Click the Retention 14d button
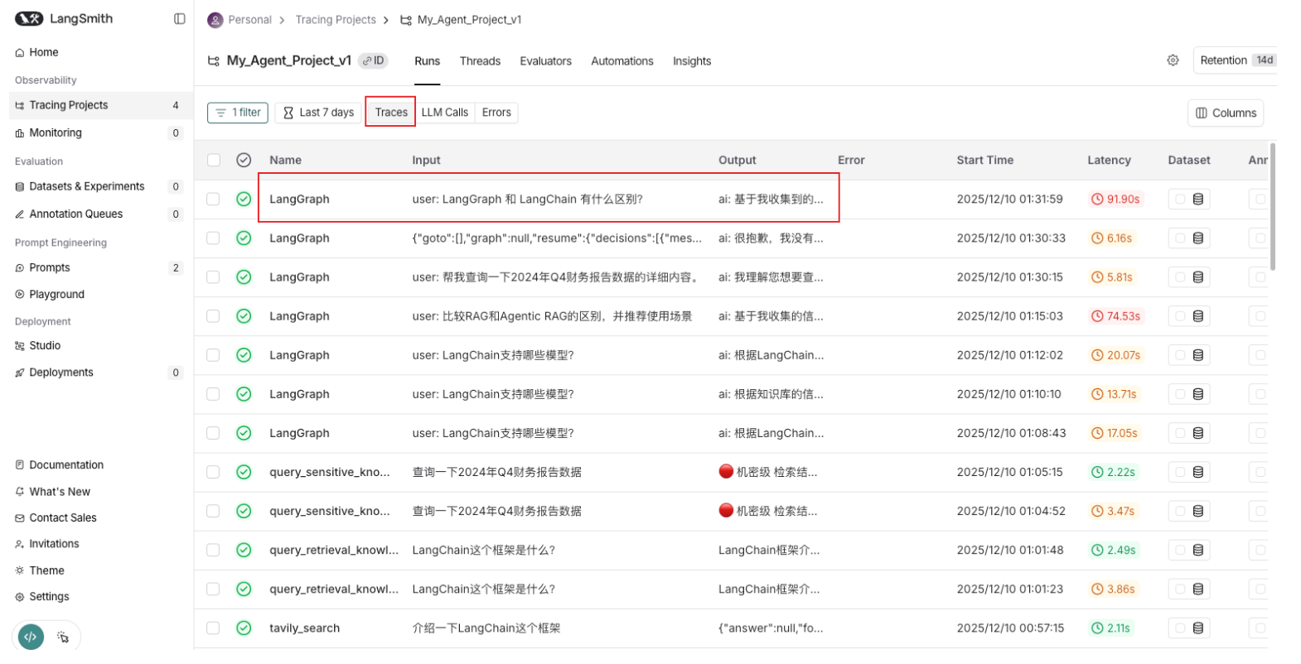The image size is (1301, 664). click(x=1235, y=60)
